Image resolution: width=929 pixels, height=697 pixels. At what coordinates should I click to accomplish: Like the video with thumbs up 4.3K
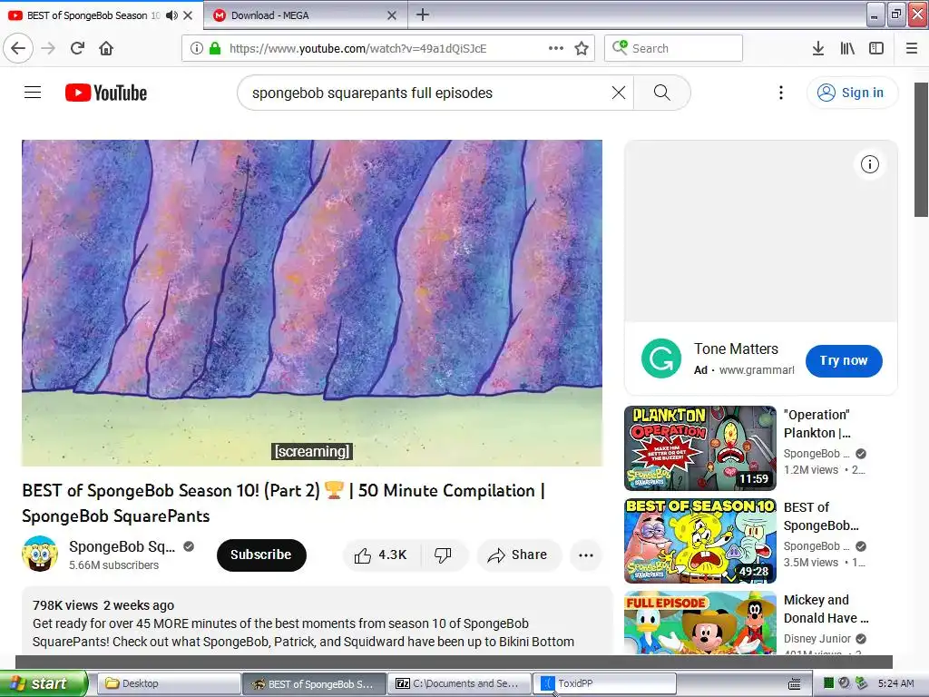click(x=381, y=555)
